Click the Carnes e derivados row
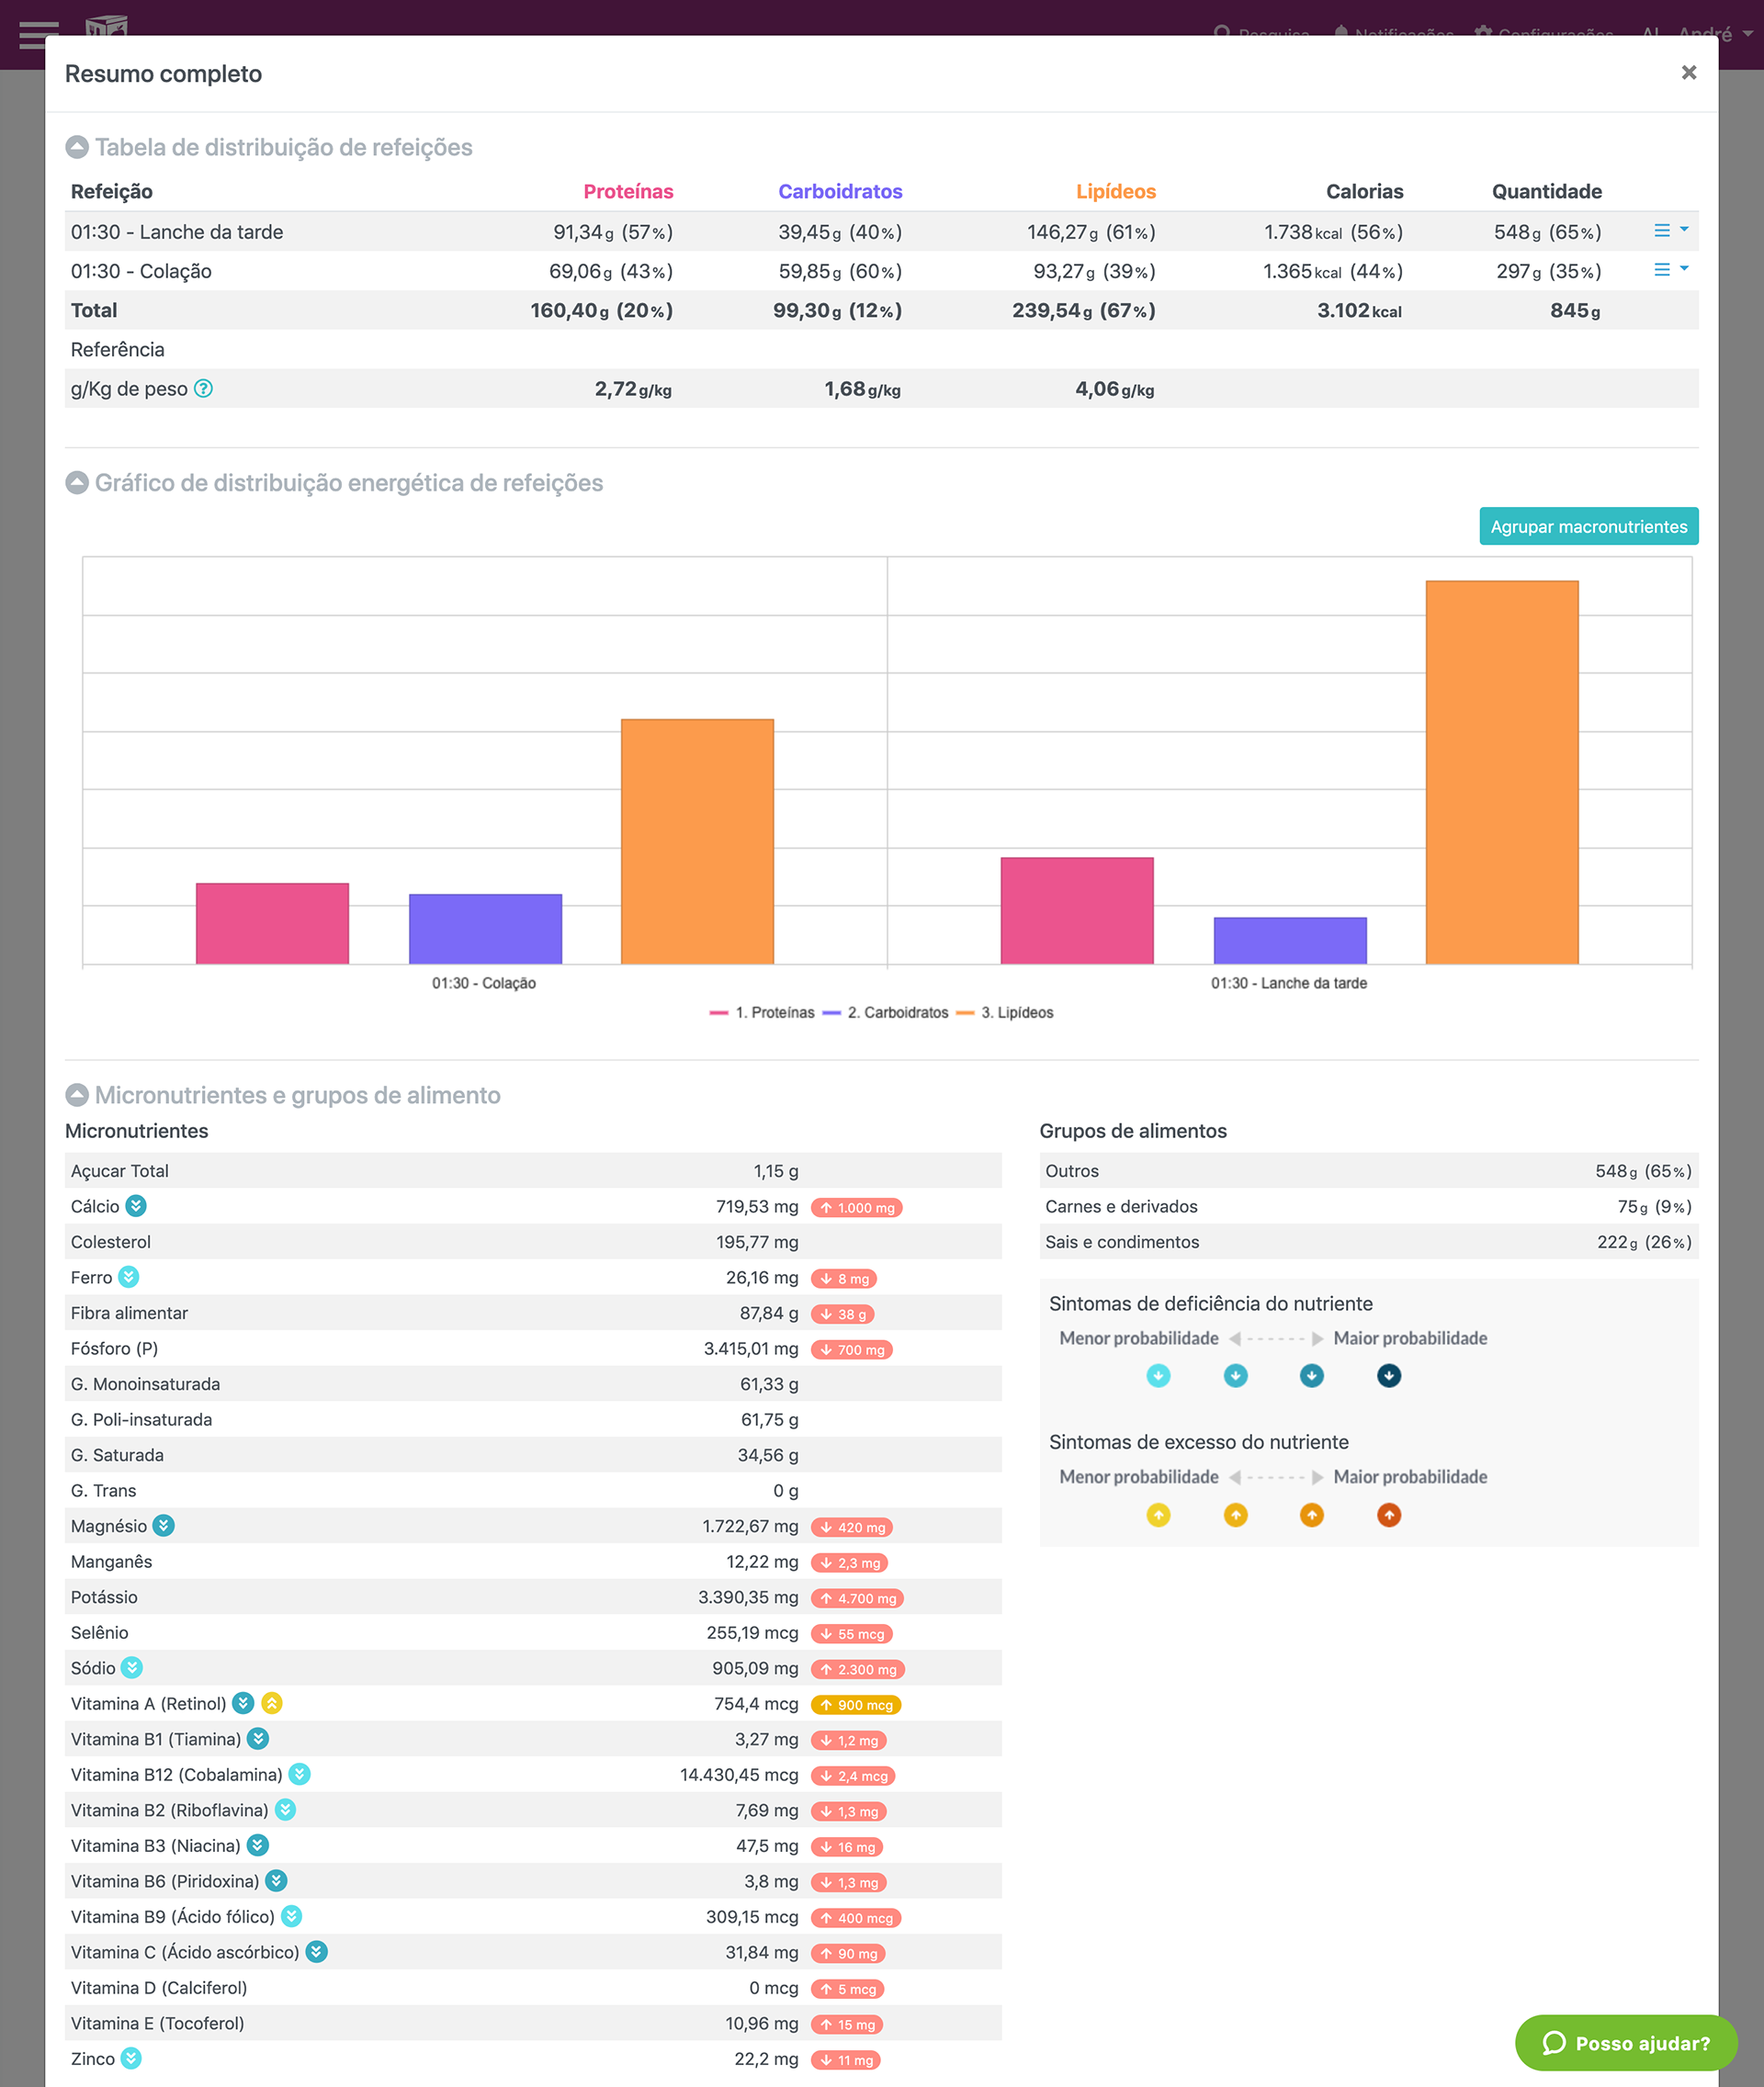This screenshot has height=2087, width=1764. pyautogui.click(x=1368, y=1206)
